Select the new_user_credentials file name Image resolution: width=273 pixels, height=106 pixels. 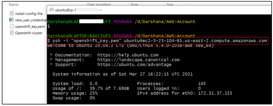coord(31,20)
